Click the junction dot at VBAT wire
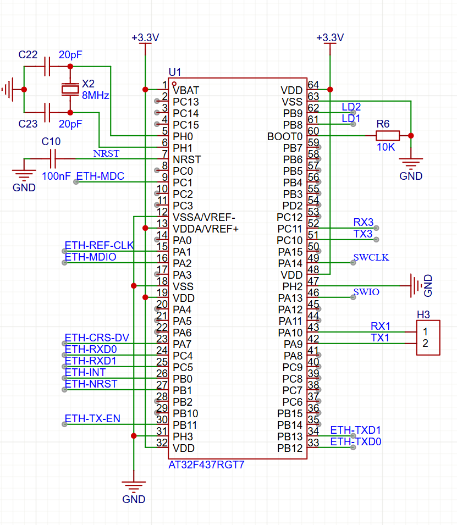 [x=145, y=90]
